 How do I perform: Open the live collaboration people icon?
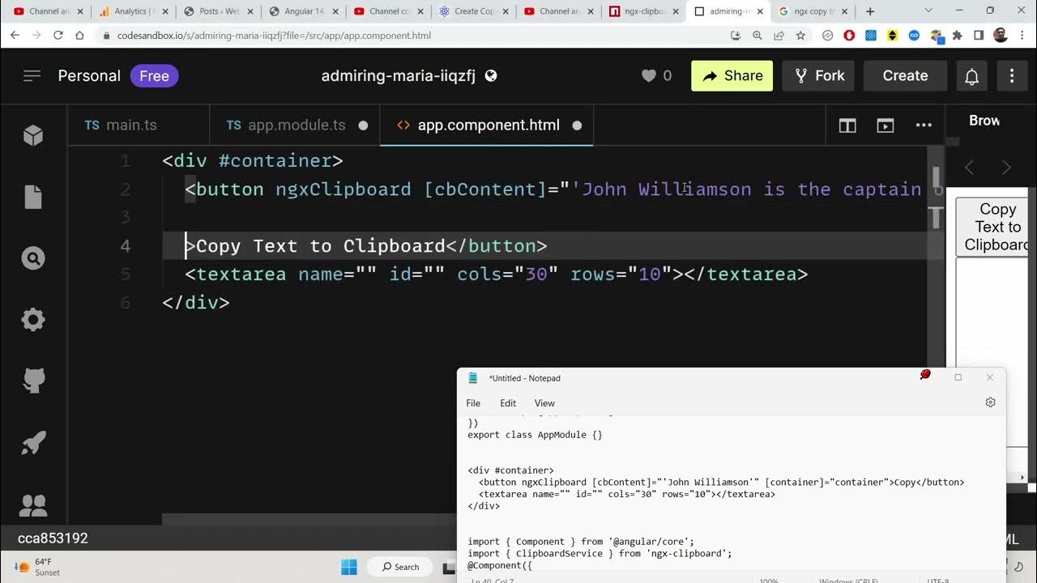tap(33, 505)
